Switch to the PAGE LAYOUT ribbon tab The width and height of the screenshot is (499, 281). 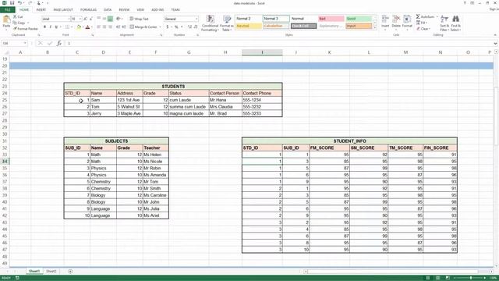point(63,10)
